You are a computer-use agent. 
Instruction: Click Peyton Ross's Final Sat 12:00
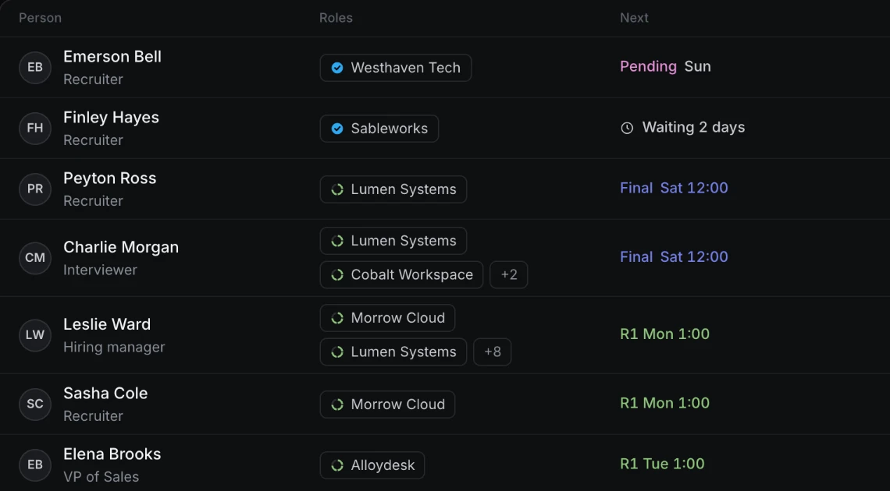tap(674, 188)
